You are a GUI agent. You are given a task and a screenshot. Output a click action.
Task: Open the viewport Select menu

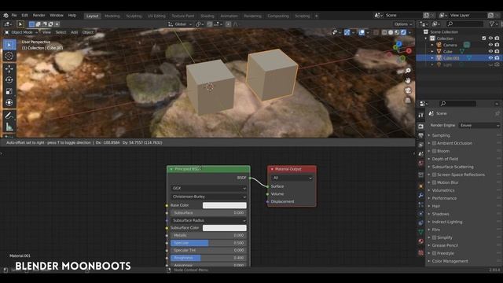pos(61,32)
